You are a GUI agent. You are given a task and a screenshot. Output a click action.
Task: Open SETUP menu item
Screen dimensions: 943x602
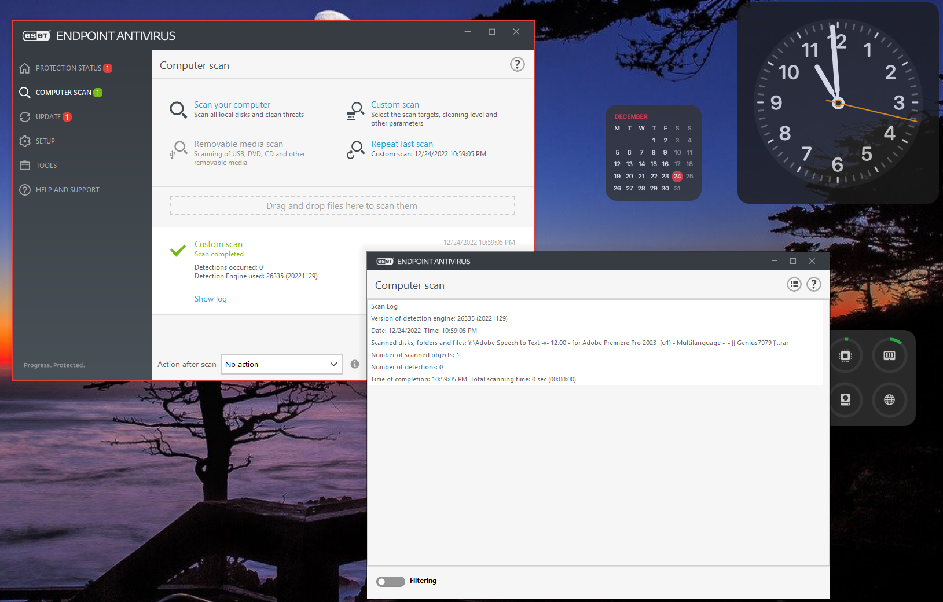(x=45, y=141)
